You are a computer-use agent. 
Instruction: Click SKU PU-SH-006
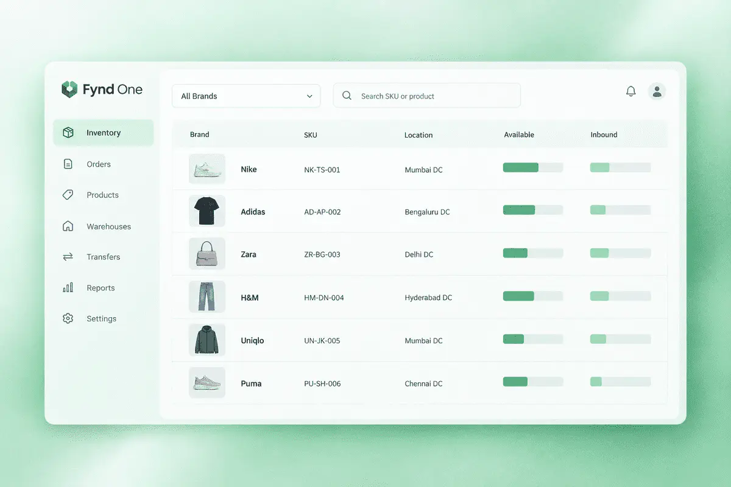[x=322, y=384]
